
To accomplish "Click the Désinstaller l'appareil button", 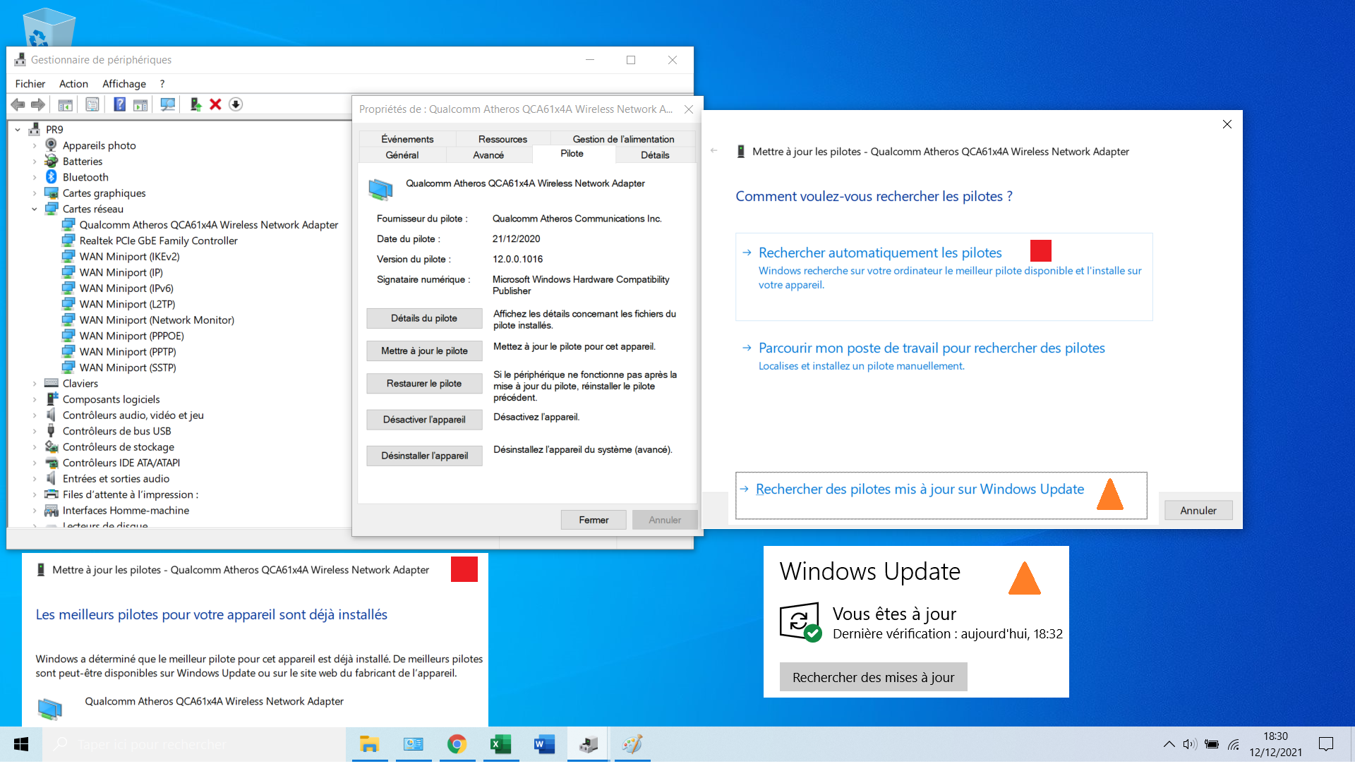I will coord(424,456).
